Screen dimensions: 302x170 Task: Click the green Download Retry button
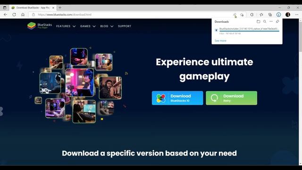coord(231,98)
